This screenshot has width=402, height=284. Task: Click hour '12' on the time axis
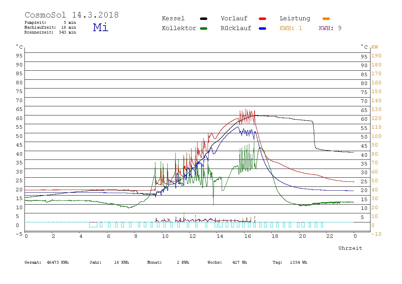point(193,236)
